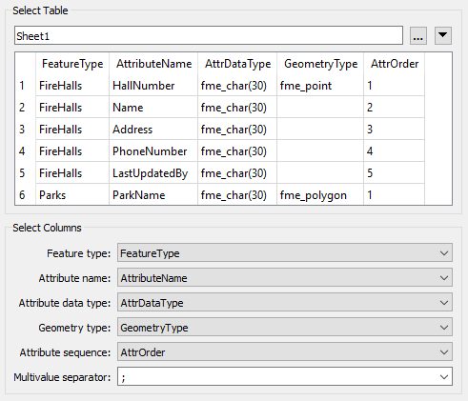Open the Geometry type dropdown
The height and width of the screenshot is (401, 468).
coord(285,327)
